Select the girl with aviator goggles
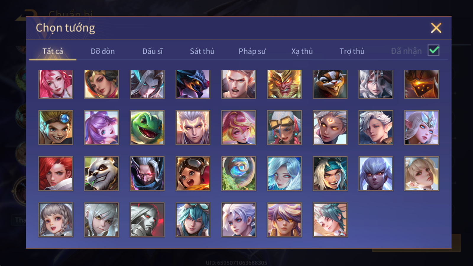This screenshot has height=266, width=473. [x=193, y=173]
